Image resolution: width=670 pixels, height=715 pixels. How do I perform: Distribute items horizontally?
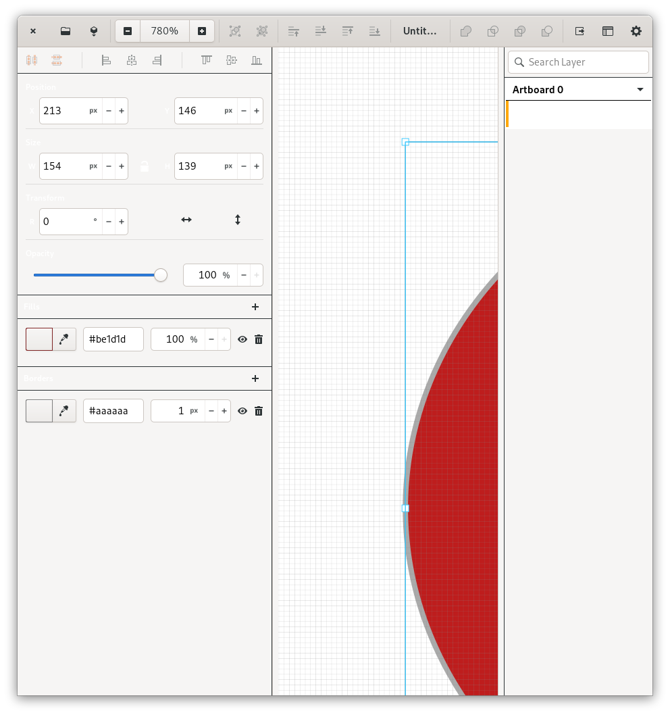[x=32, y=60]
